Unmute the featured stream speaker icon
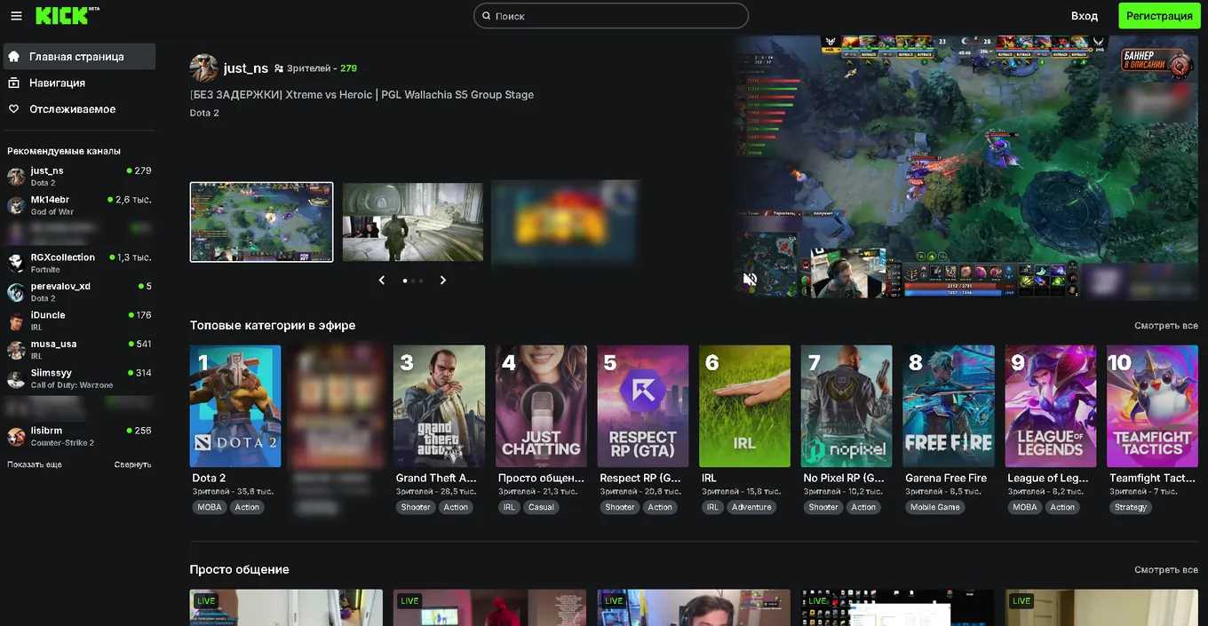 pyautogui.click(x=750, y=280)
